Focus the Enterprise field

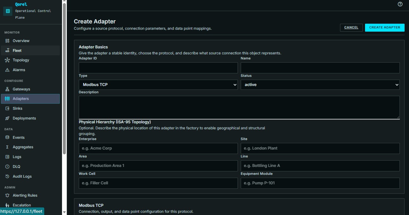point(158,148)
